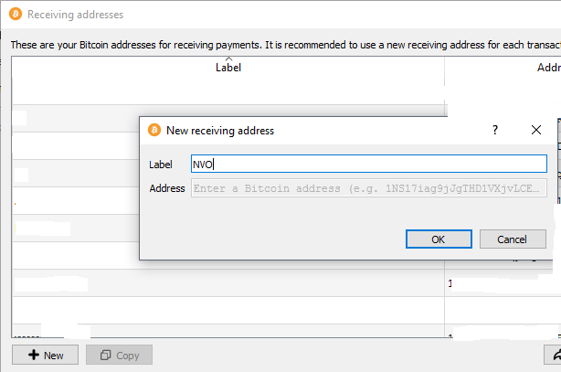561x372 pixels.
Task: Focus the Label field containing NVO
Action: [x=369, y=164]
